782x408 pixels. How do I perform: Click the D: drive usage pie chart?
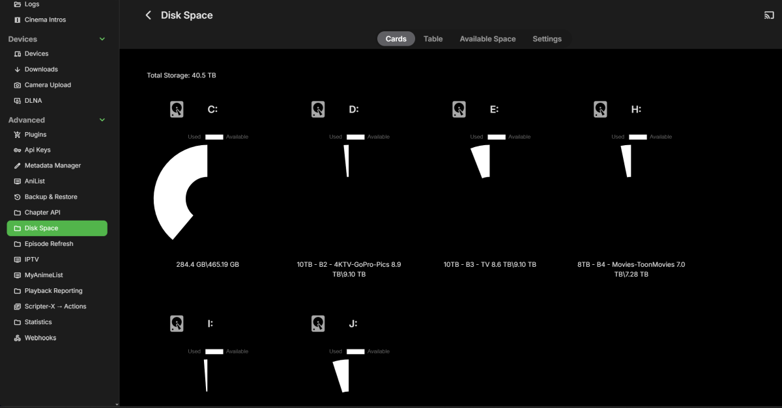[347, 161]
